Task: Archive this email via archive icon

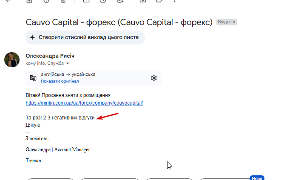Action: click(29, 1)
